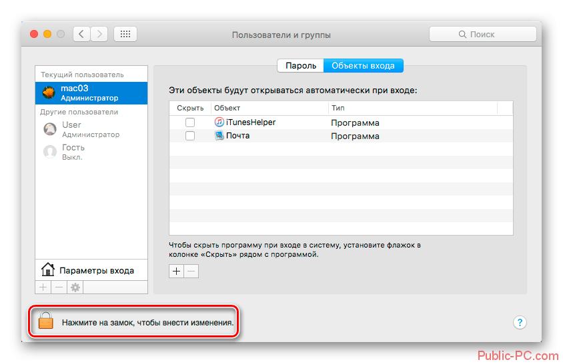Click the Почта mail app icon
The width and height of the screenshot is (563, 364).
click(219, 136)
